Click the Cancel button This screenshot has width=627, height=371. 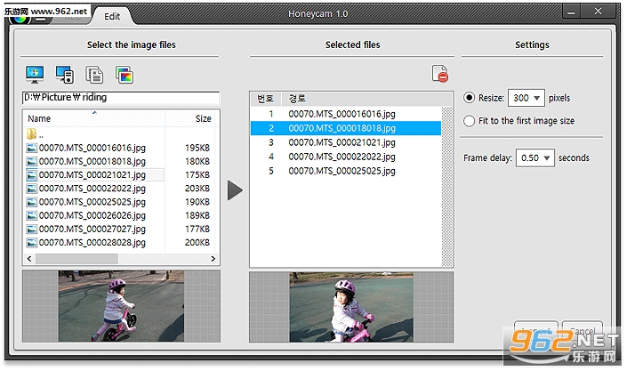[583, 331]
